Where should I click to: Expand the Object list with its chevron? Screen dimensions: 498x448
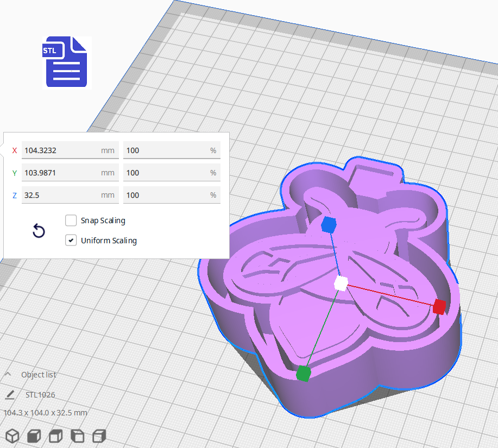pyautogui.click(x=8, y=374)
